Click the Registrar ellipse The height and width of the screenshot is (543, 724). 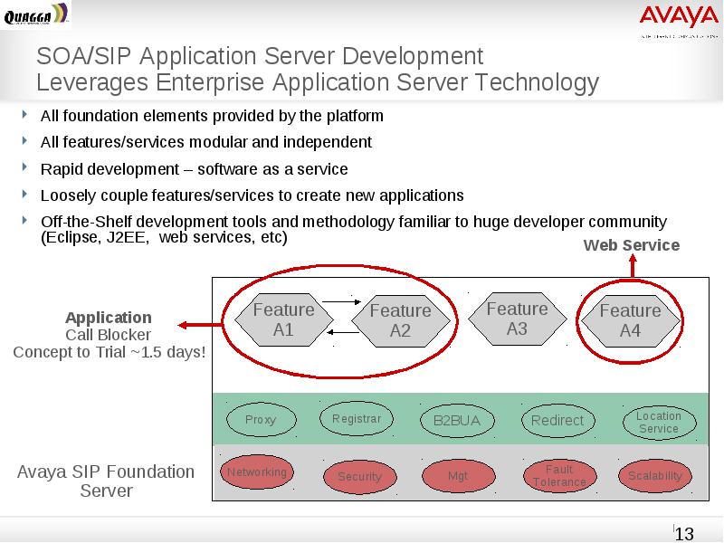coord(357,419)
